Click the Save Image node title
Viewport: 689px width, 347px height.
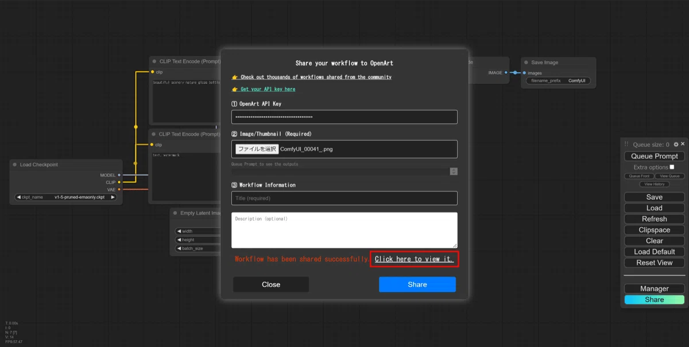click(545, 63)
